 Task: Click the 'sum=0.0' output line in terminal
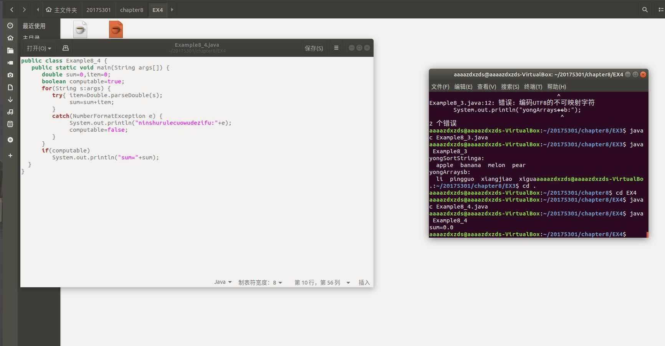[441, 227]
